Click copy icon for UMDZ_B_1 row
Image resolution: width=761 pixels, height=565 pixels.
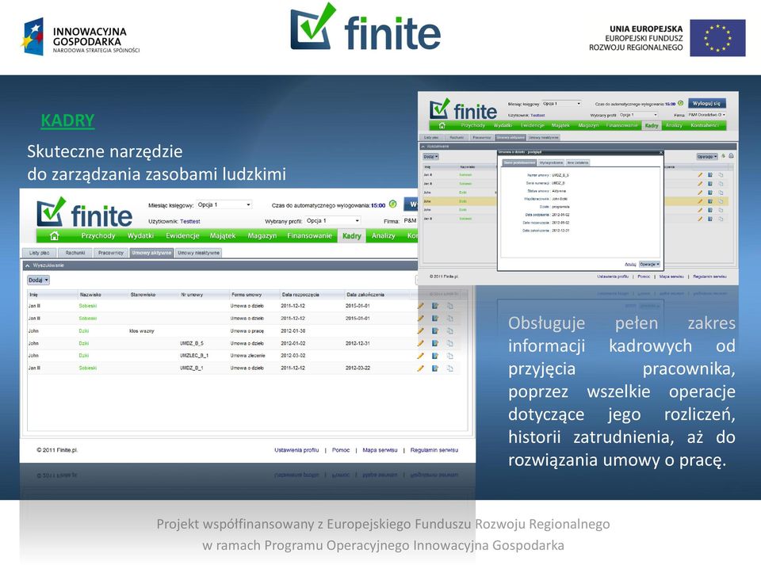click(x=450, y=368)
